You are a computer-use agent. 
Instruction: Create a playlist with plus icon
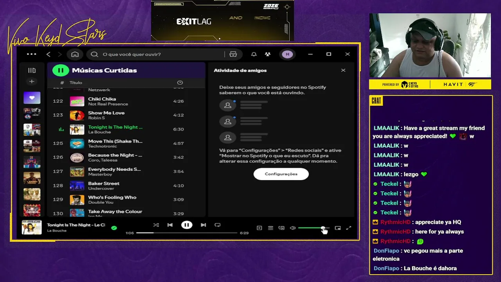(x=32, y=81)
